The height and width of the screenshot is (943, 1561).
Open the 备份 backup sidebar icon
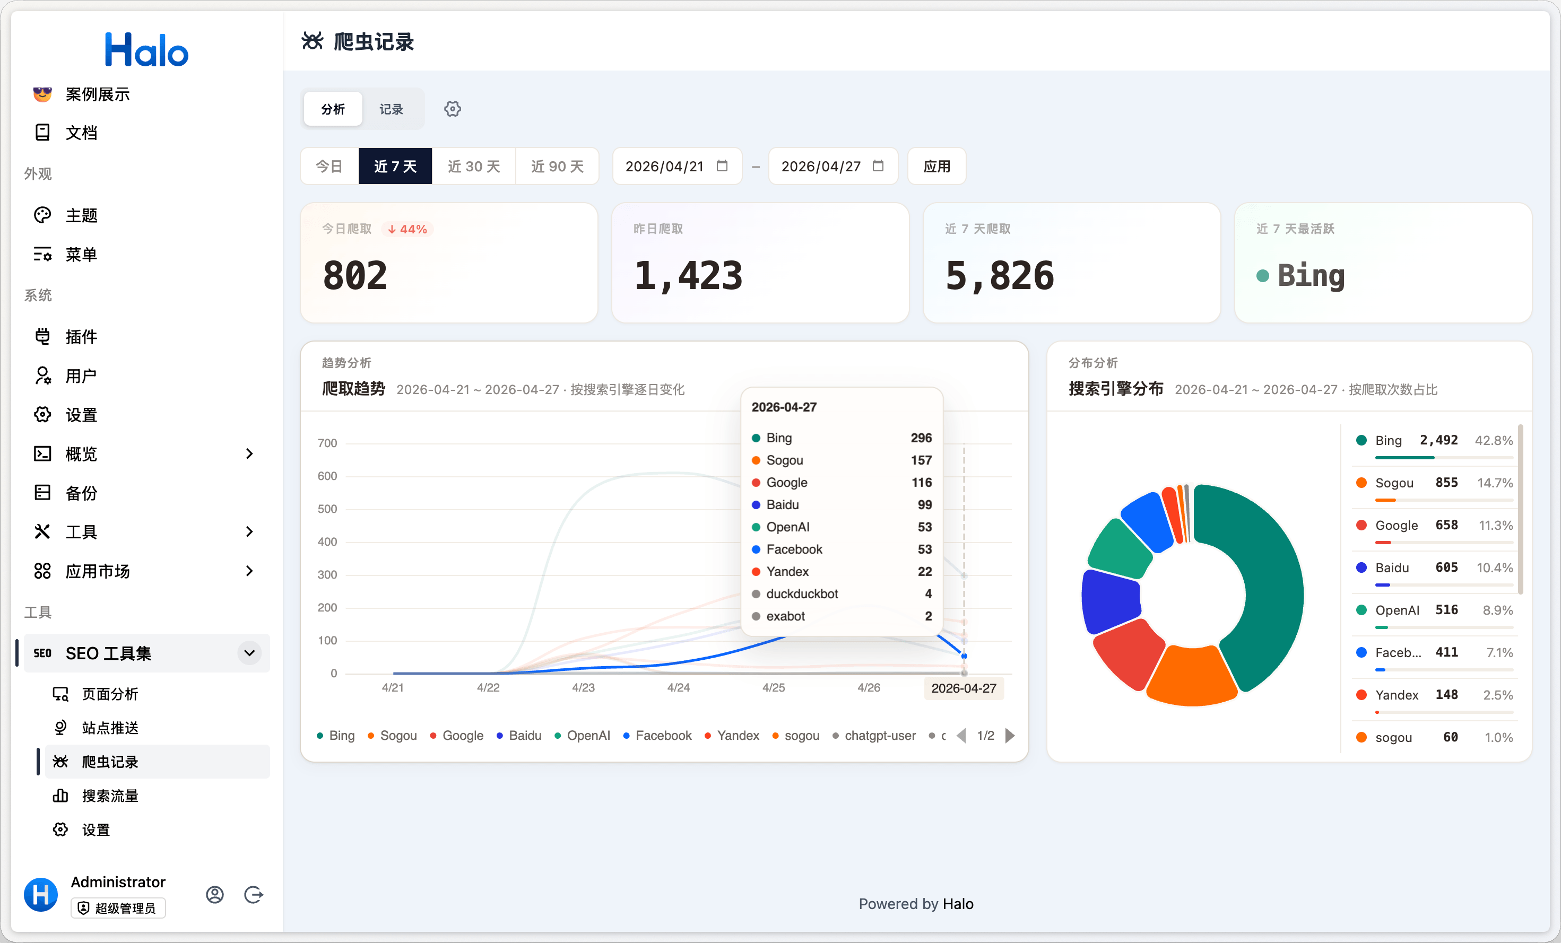click(x=42, y=493)
